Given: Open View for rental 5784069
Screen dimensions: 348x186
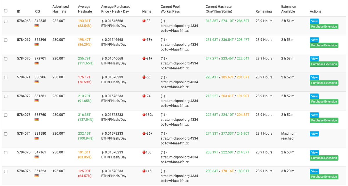Looking at the screenshot, I should tap(314, 40).
